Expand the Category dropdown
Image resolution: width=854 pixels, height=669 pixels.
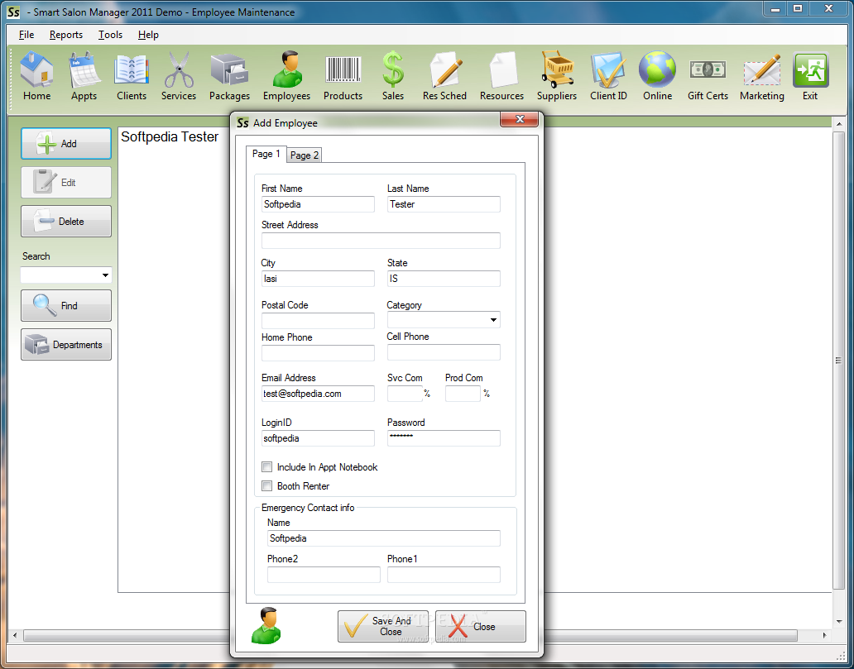pyautogui.click(x=493, y=319)
